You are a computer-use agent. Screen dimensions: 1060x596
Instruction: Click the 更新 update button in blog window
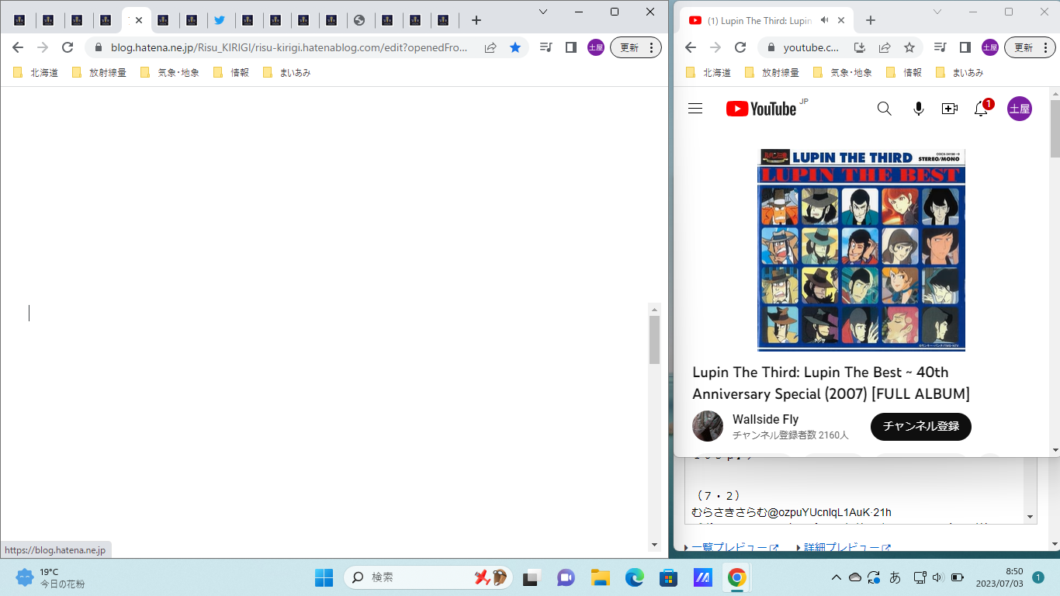point(637,47)
